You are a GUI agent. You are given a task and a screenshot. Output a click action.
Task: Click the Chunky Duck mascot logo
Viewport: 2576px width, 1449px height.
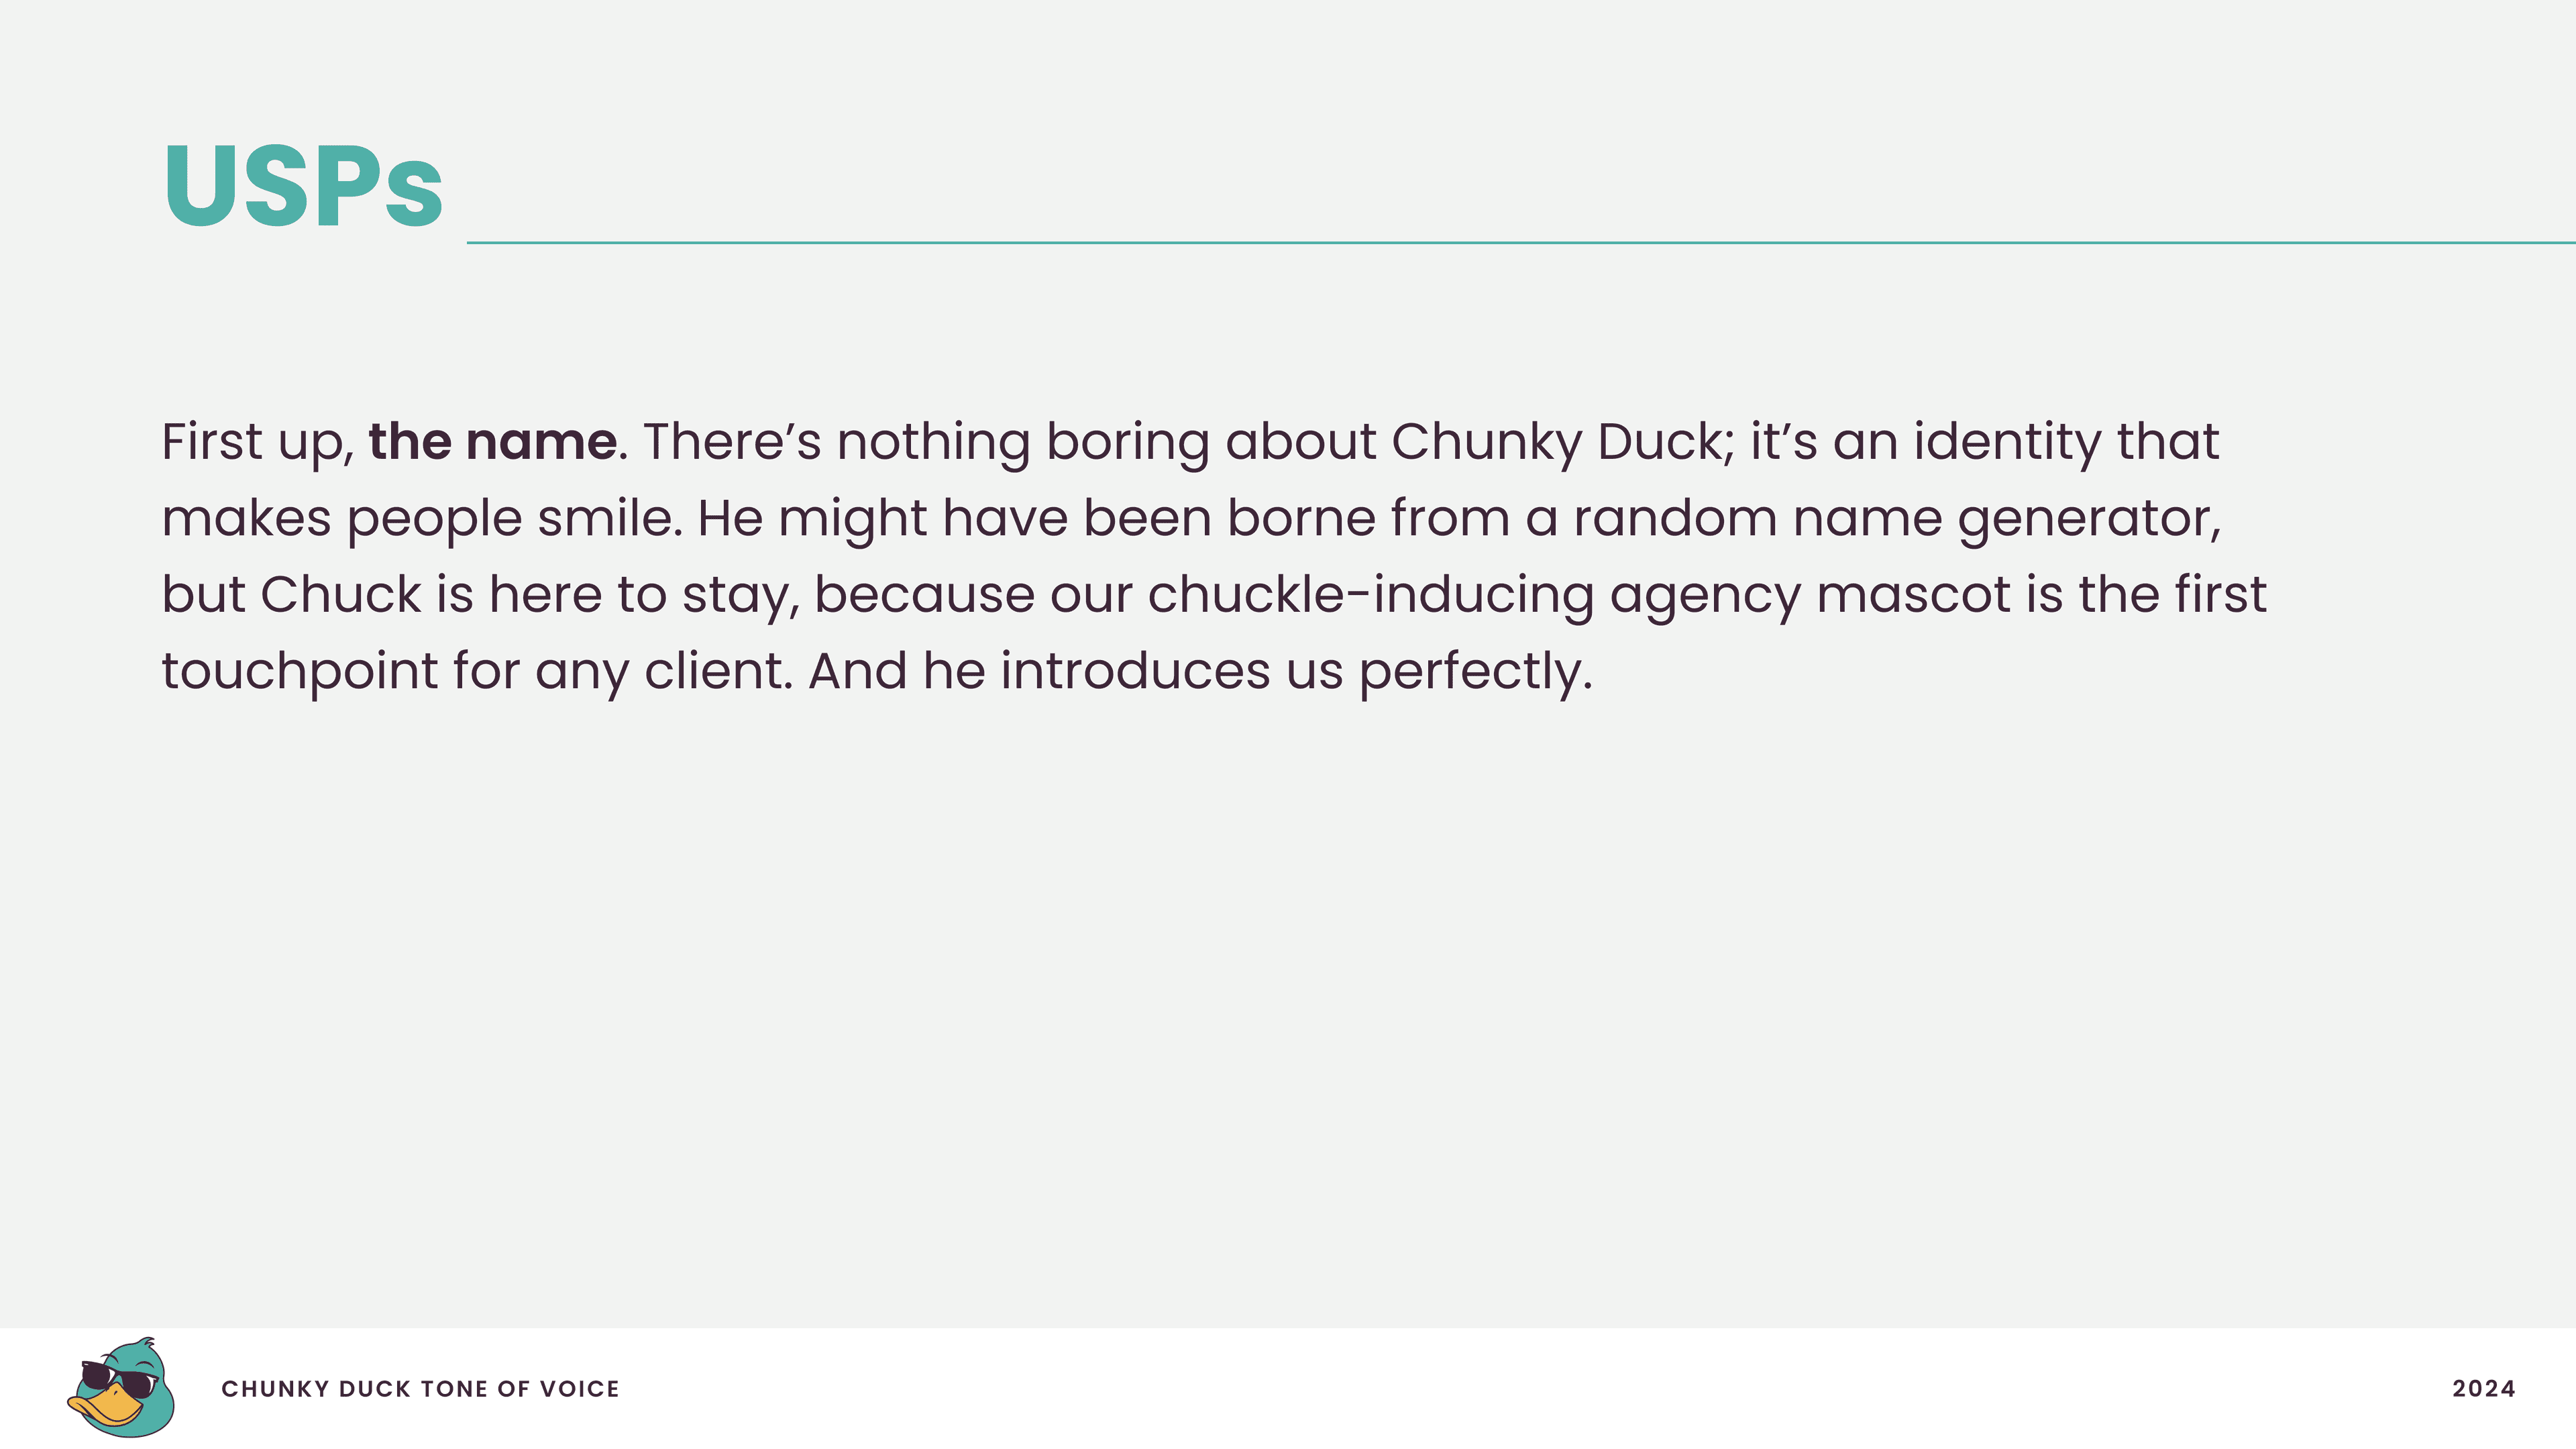click(121, 1387)
